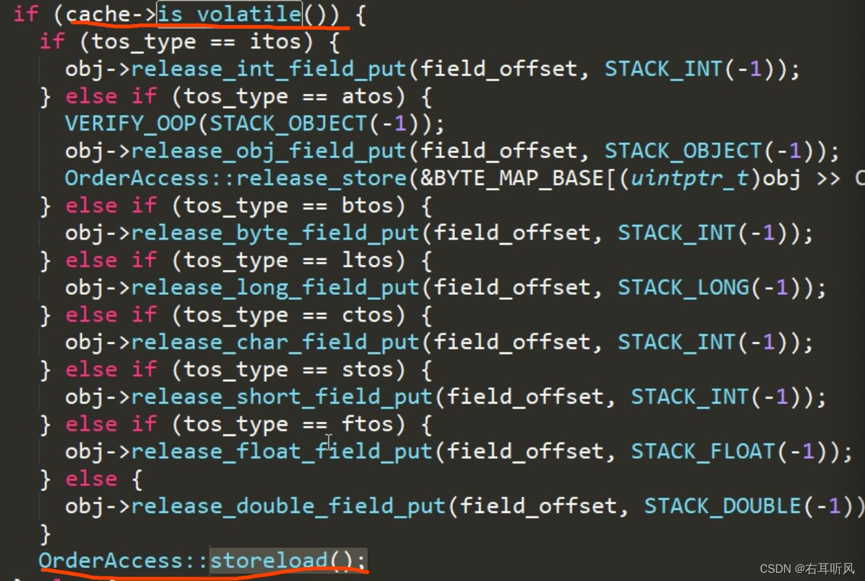Image resolution: width=865 pixels, height=581 pixels.
Task: Click release_double_field_put method name
Action: 288,506
